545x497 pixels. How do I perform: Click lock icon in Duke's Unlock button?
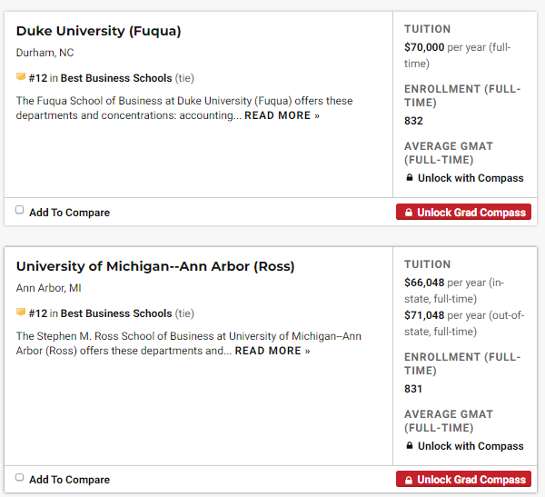[x=409, y=213]
